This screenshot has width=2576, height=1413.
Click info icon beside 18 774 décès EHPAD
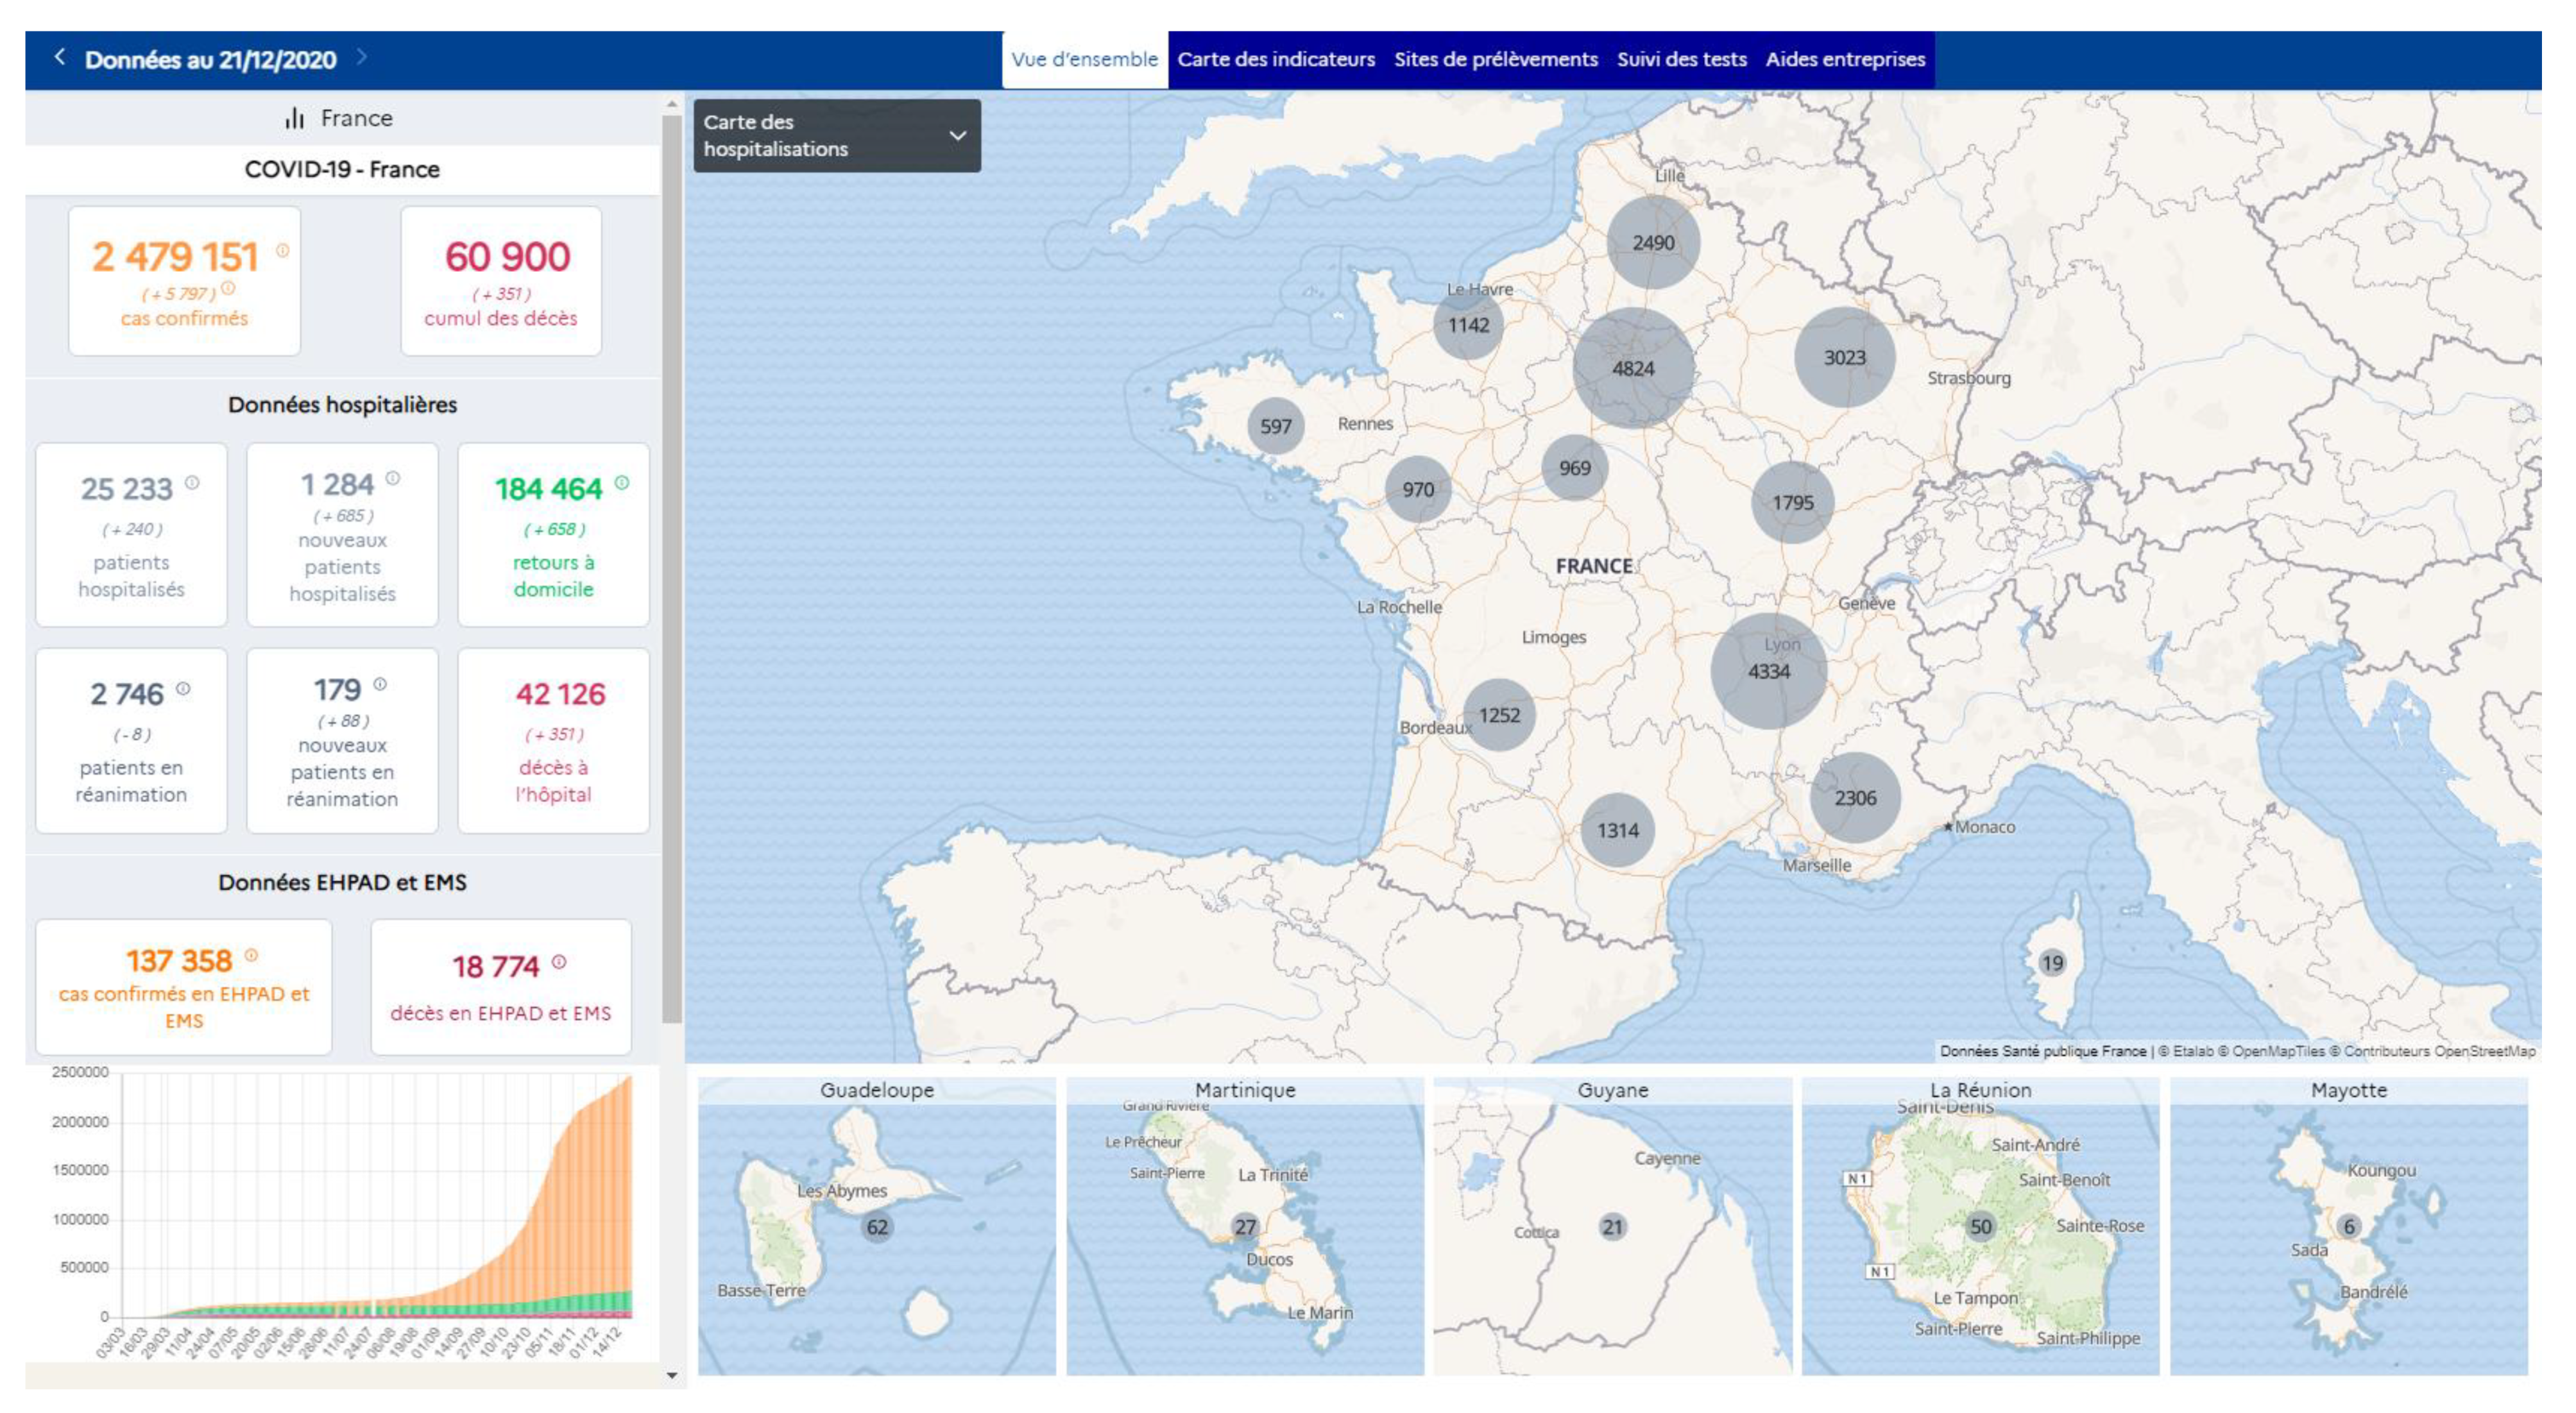tap(559, 962)
